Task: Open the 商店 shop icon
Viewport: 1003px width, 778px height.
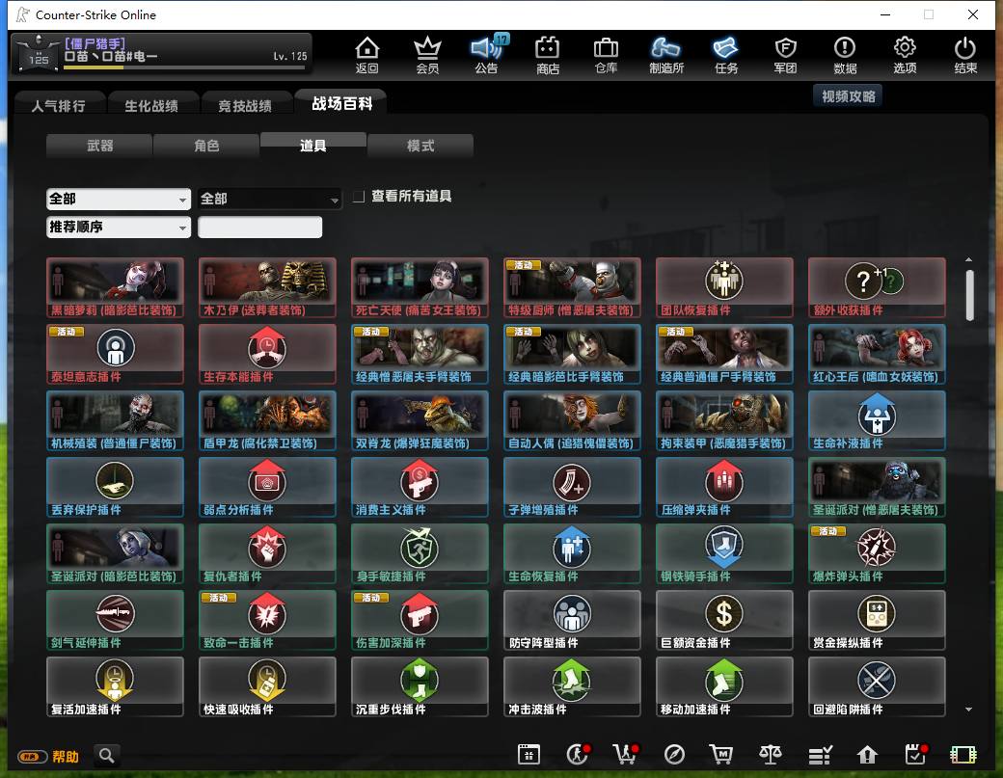Action: (x=547, y=55)
